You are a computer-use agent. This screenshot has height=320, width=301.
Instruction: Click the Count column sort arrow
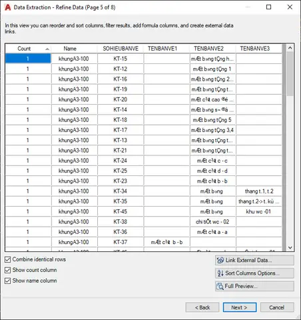[47, 49]
